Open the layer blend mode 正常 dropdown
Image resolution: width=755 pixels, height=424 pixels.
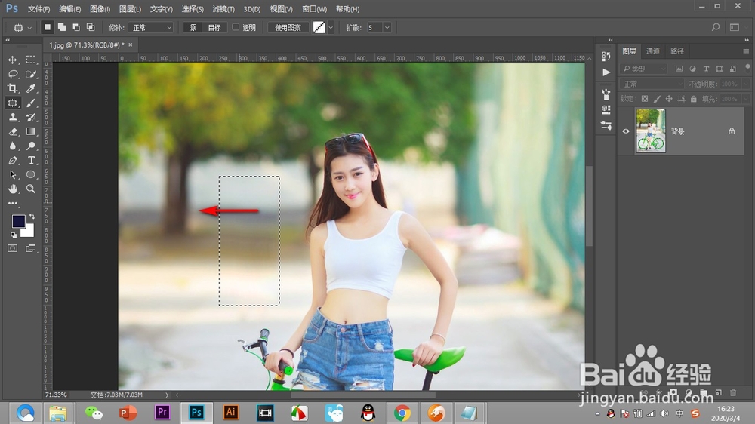coord(652,84)
